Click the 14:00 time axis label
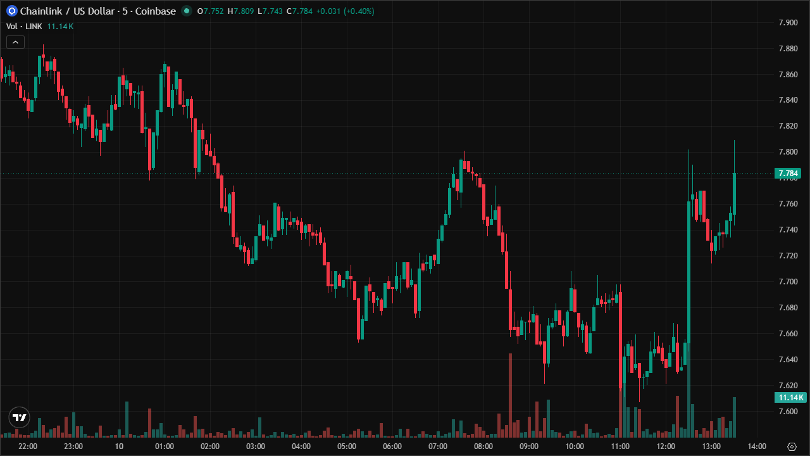 757,446
